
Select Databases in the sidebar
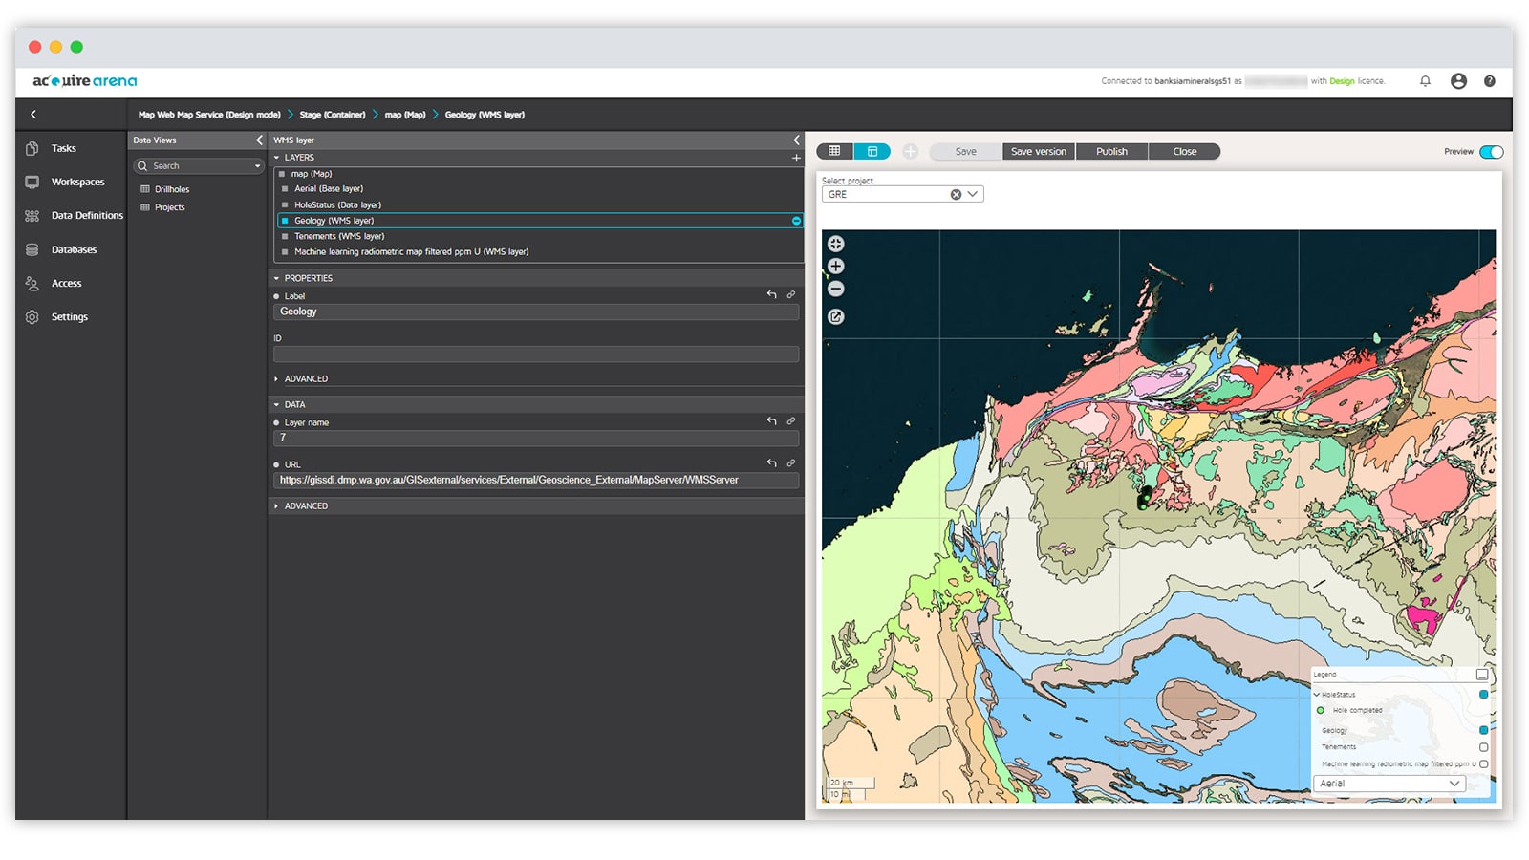75,249
